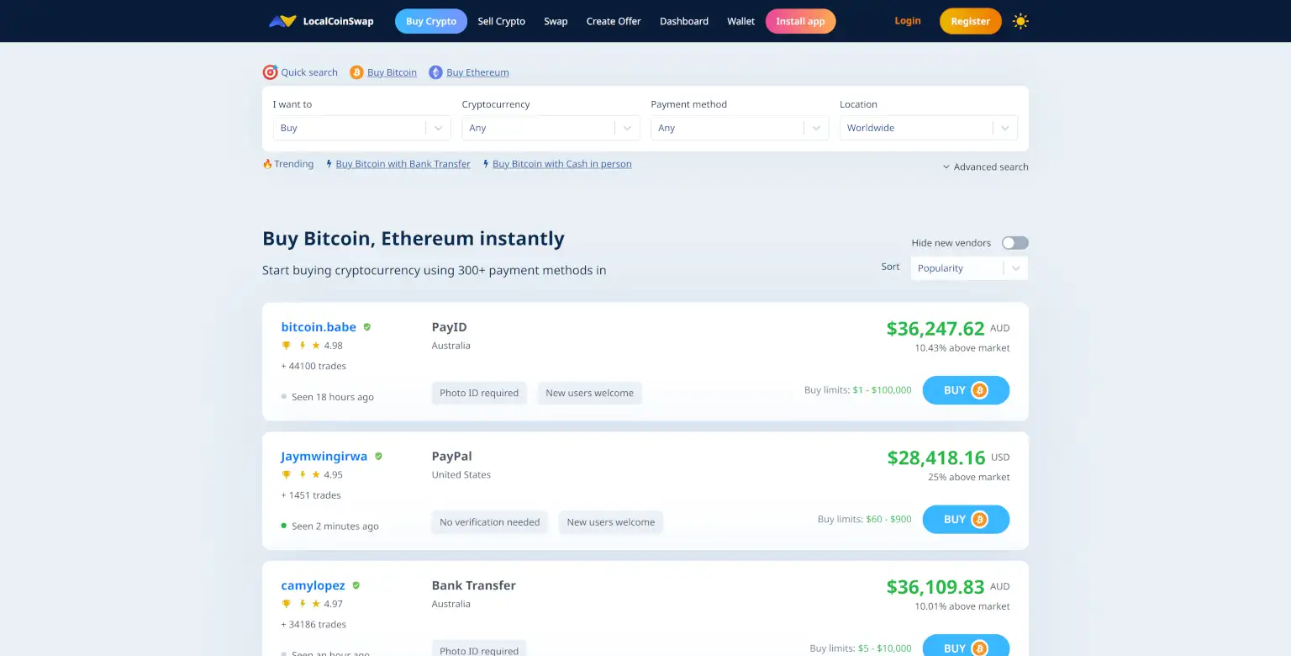Open the Sort by Popularity dropdown
This screenshot has height=656, width=1291.
[968, 268]
